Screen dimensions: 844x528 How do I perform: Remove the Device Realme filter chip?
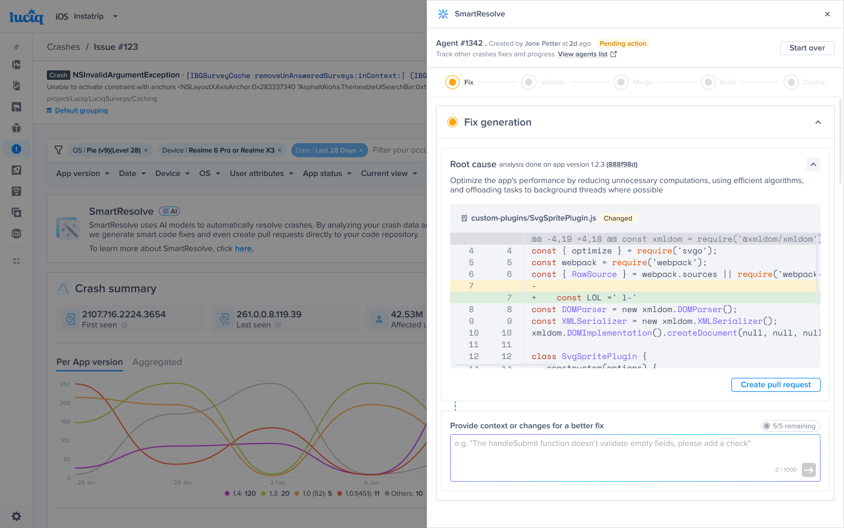(280, 150)
